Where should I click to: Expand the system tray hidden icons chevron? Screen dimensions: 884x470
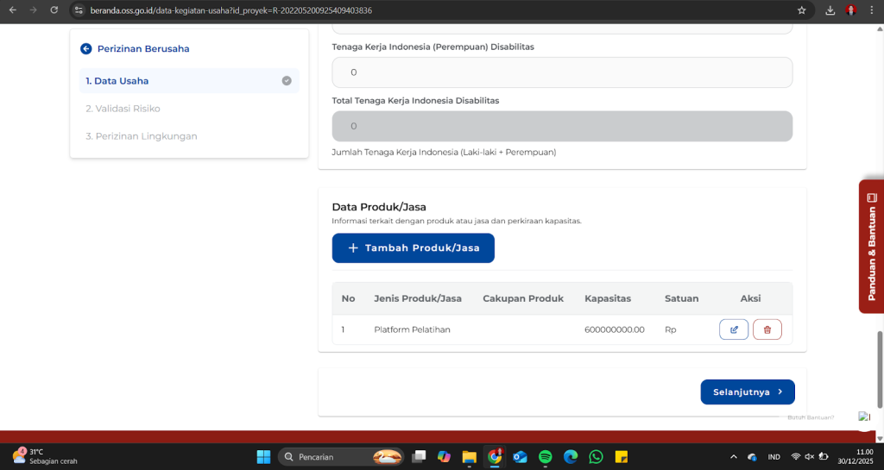click(733, 457)
